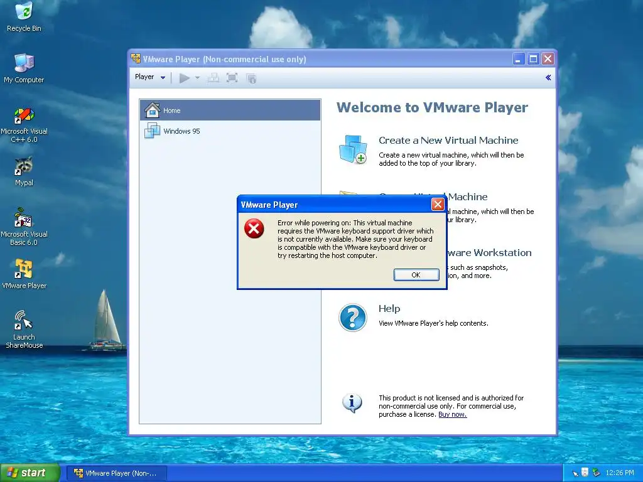Screen dimensions: 643x482
Task: Select the Mypal browser shortcut
Action: [24, 171]
